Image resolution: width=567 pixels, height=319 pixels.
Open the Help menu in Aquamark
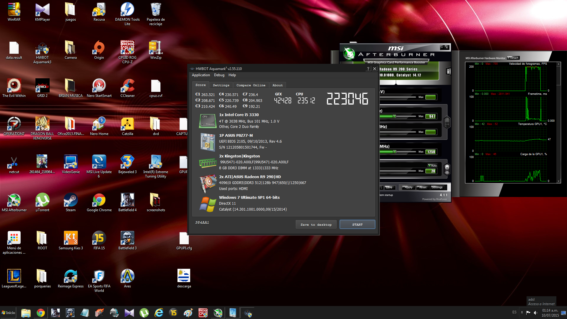point(232,75)
